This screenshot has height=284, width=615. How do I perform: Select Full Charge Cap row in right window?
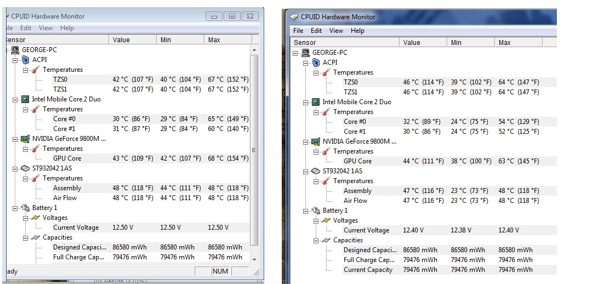pyautogui.click(x=449, y=260)
